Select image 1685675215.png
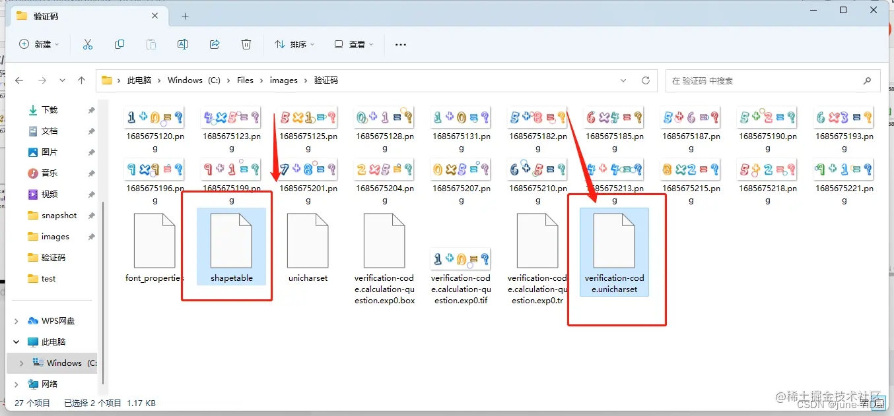 [x=691, y=181]
